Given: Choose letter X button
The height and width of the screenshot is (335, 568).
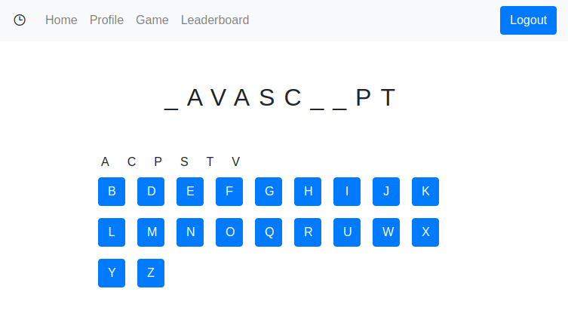Looking at the screenshot, I should [x=425, y=232].
